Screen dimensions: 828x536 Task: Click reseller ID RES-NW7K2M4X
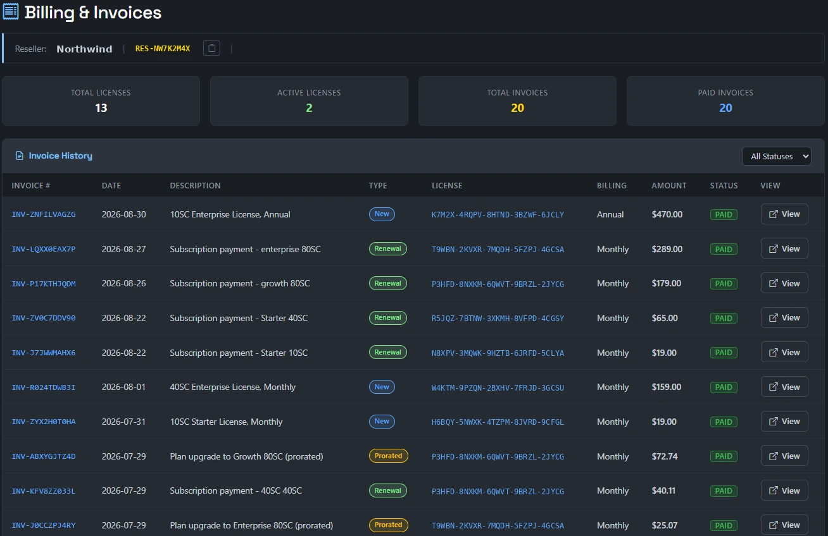click(x=163, y=49)
